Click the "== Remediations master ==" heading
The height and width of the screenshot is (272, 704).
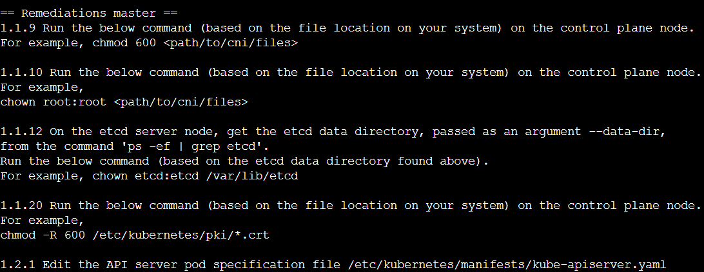88,12
